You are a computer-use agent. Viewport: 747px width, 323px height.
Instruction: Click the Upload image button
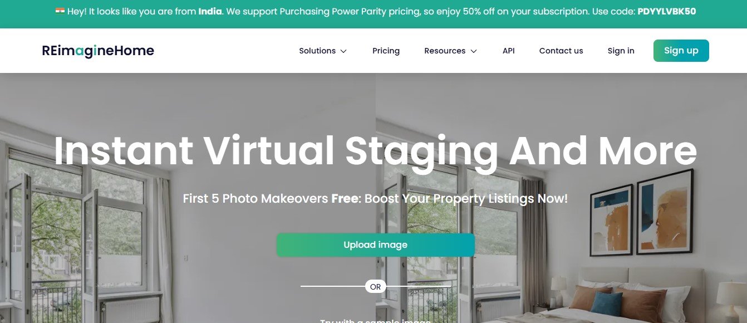coord(375,245)
